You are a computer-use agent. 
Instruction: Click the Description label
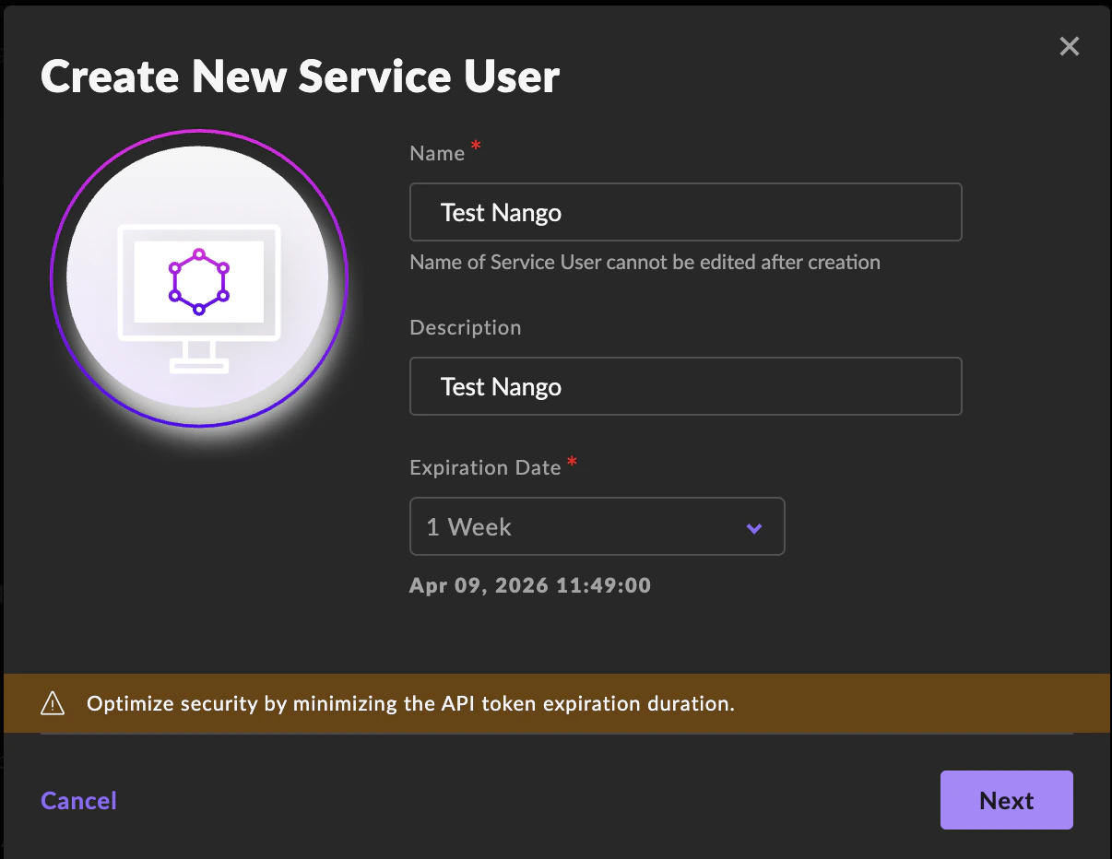(465, 327)
